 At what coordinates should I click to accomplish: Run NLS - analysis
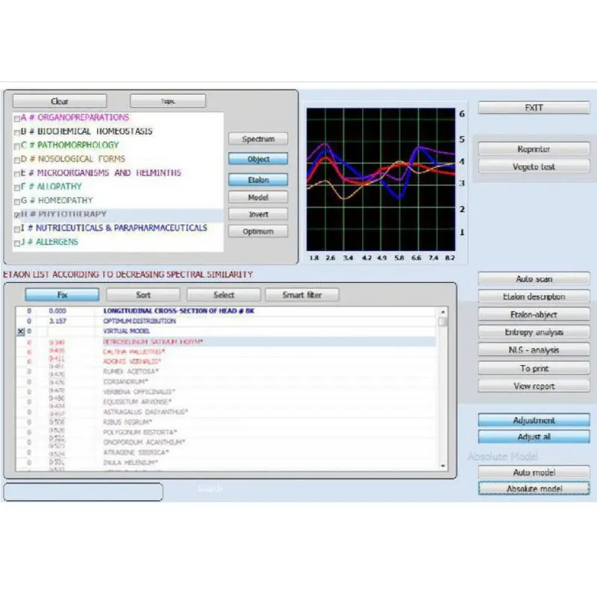click(534, 350)
